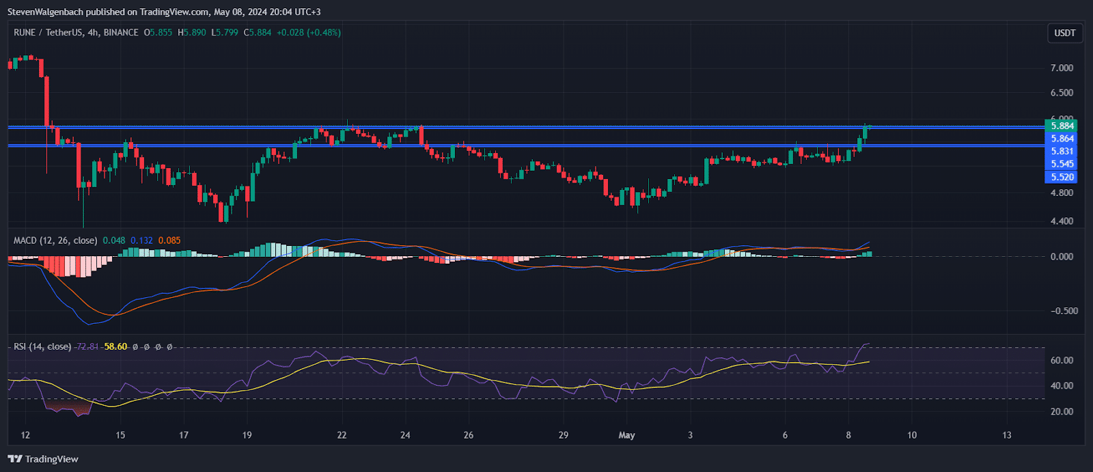Click the MACD line value 0.132
The width and height of the screenshot is (1093, 472).
[141, 240]
